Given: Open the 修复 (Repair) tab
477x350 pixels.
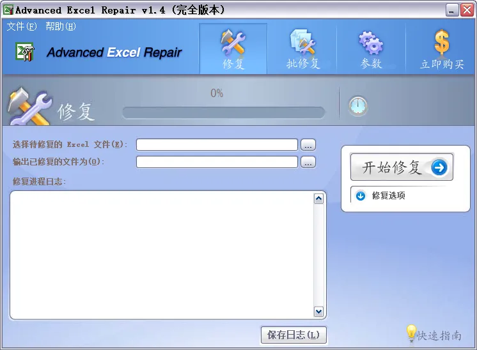Looking at the screenshot, I should tap(233, 49).
